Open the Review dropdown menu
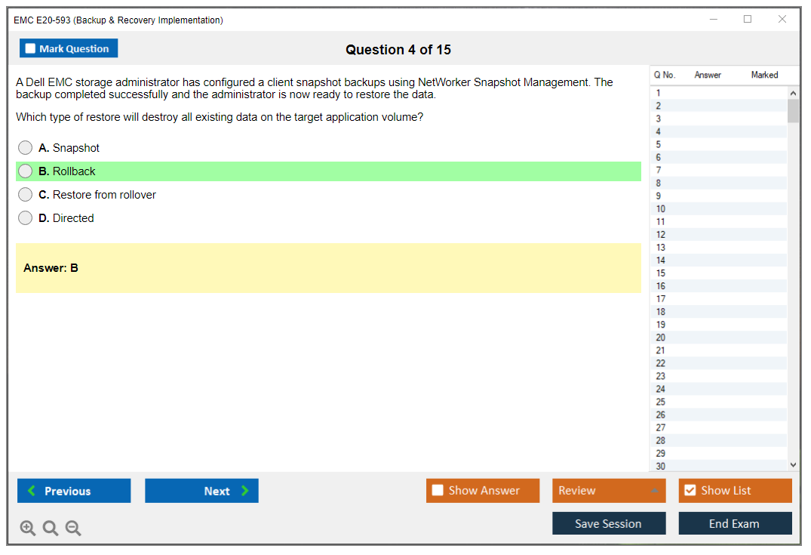The height and width of the screenshot is (555, 811). click(609, 491)
